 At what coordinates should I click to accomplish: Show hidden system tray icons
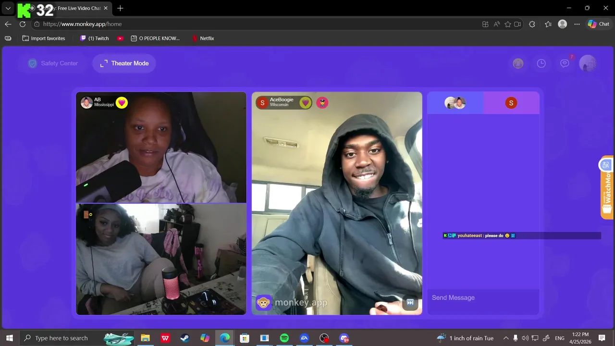coord(505,338)
